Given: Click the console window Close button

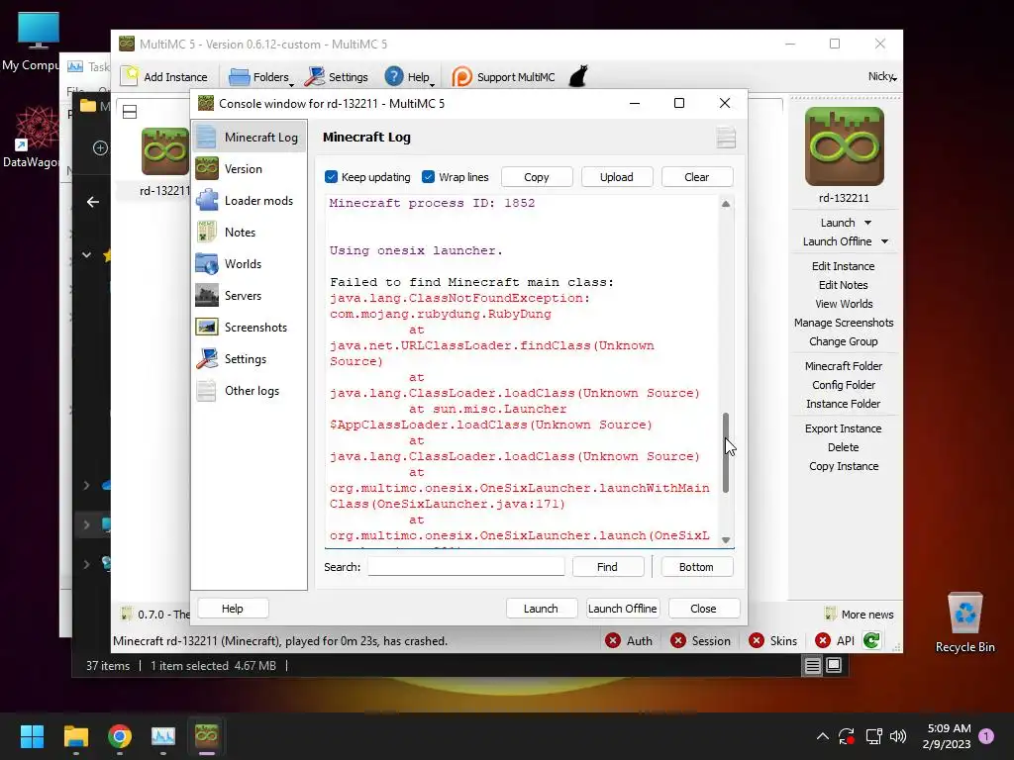Looking at the screenshot, I should [x=704, y=609].
